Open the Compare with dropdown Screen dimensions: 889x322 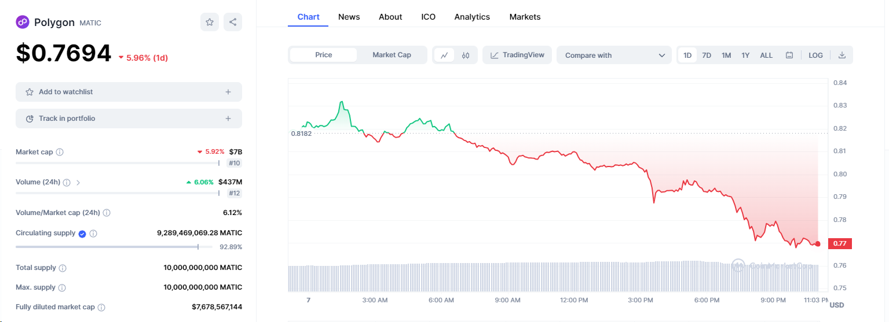pos(614,55)
